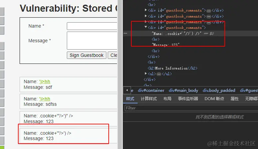Switch to the DOM 断点 tab
Image resolution: width=258 pixels, height=149 pixels.
[x=214, y=99]
